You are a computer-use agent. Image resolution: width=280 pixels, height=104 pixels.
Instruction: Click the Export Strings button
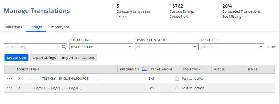pyautogui.click(x=44, y=58)
